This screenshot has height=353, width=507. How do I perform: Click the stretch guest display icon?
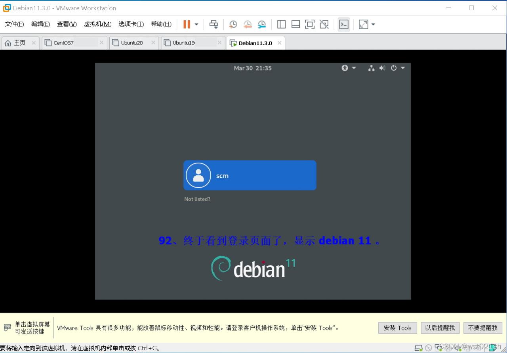point(364,25)
